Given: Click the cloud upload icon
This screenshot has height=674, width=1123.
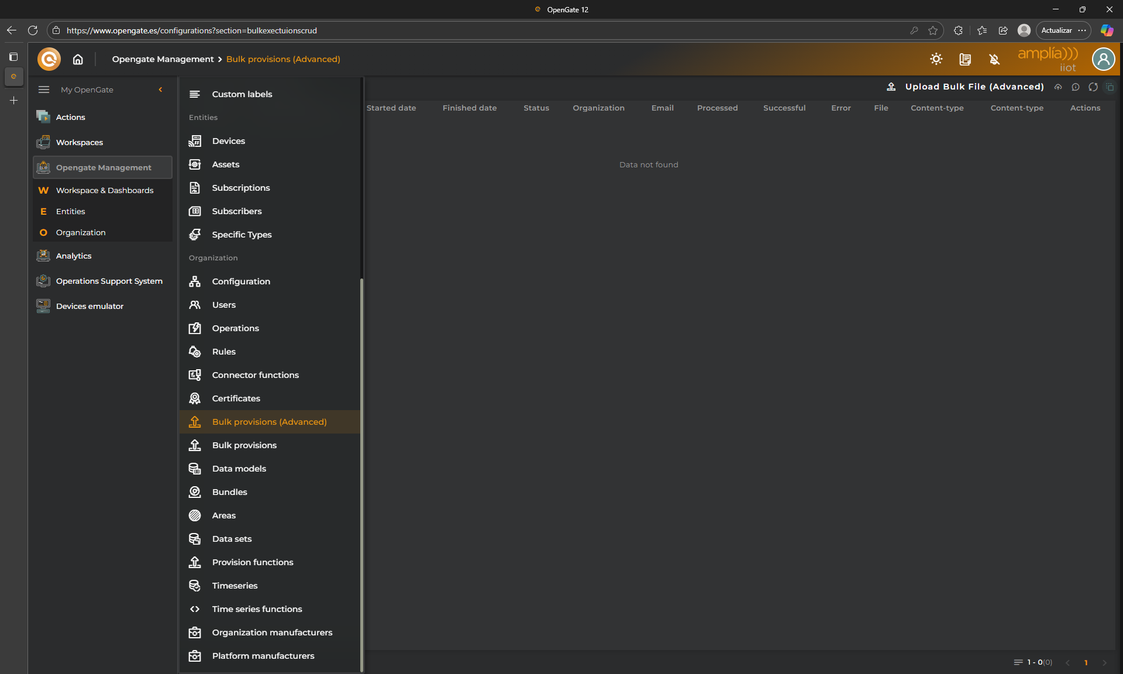Looking at the screenshot, I should click(x=1058, y=87).
